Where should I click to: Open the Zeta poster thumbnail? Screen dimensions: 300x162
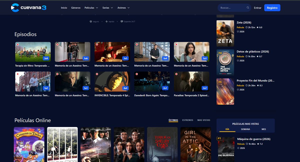tap(225, 33)
